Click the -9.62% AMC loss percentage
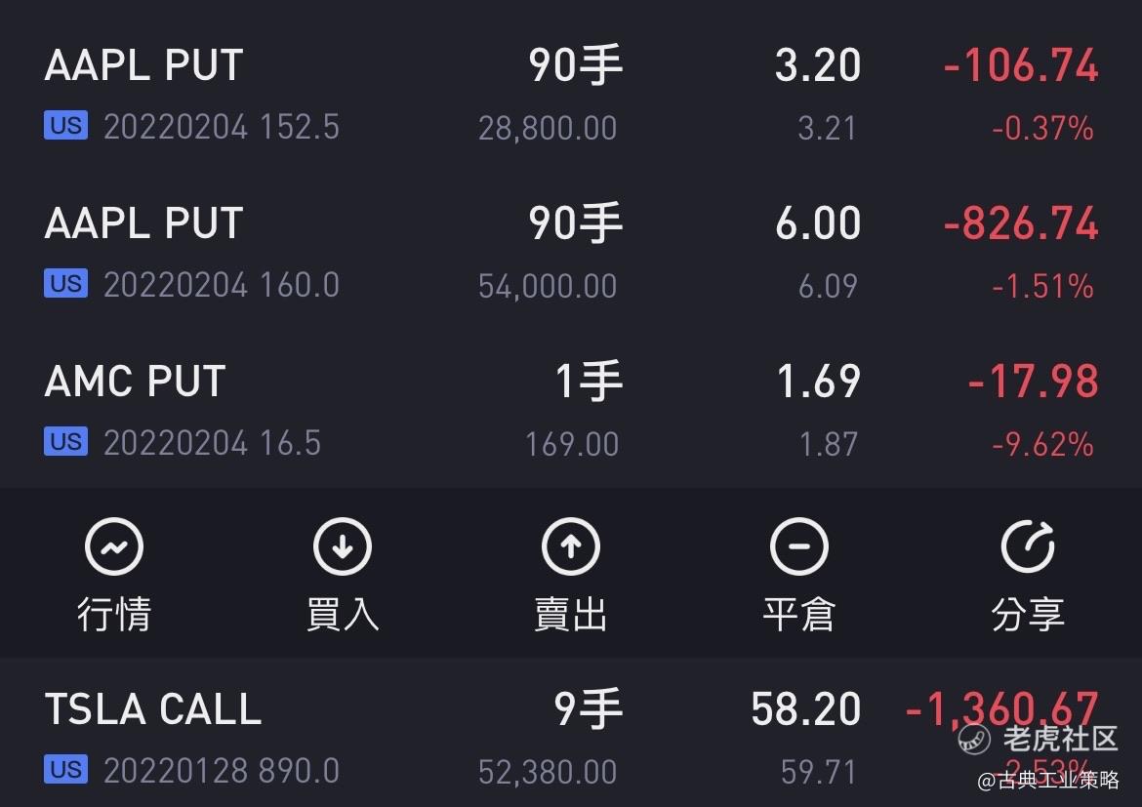Screen dimensions: 1142x807 pos(1042,444)
